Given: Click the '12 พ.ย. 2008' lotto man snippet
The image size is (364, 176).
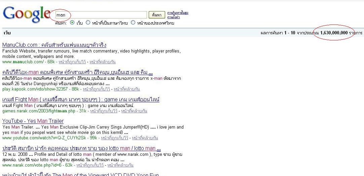Looking at the screenshot, I should pyautogui.click(x=92, y=157).
